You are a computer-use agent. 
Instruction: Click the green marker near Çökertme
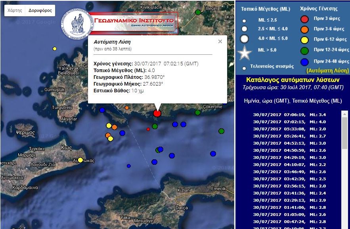coord(198,113)
